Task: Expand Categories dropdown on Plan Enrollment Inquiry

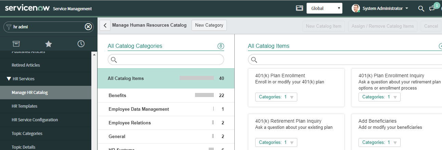Action: pyautogui.click(x=379, y=97)
